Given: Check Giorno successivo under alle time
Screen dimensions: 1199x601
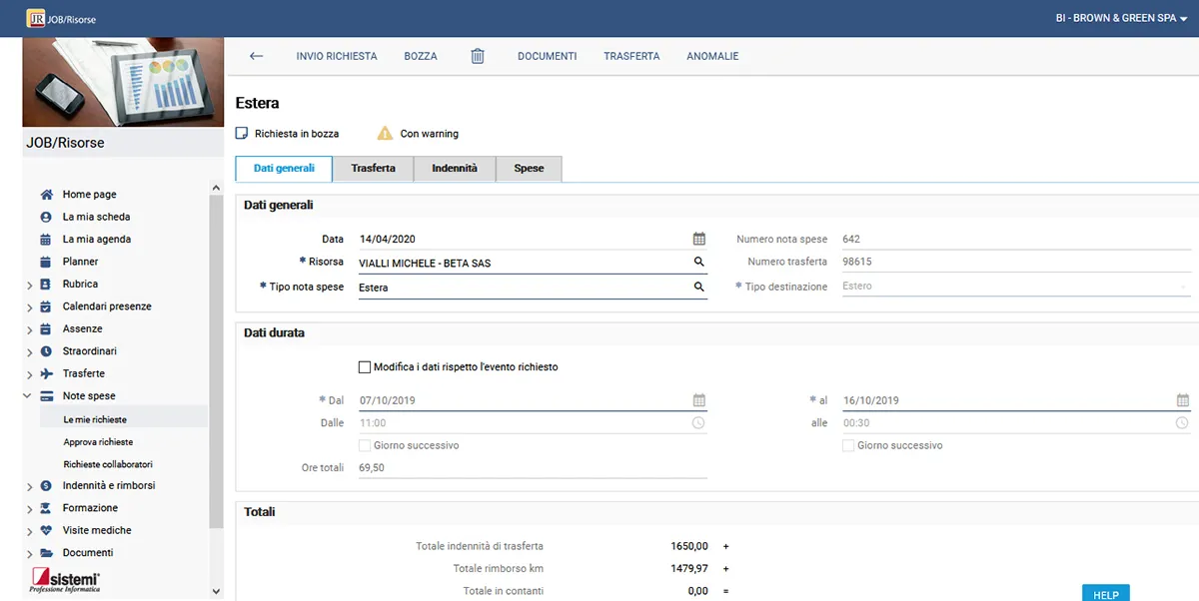Looking at the screenshot, I should (848, 445).
